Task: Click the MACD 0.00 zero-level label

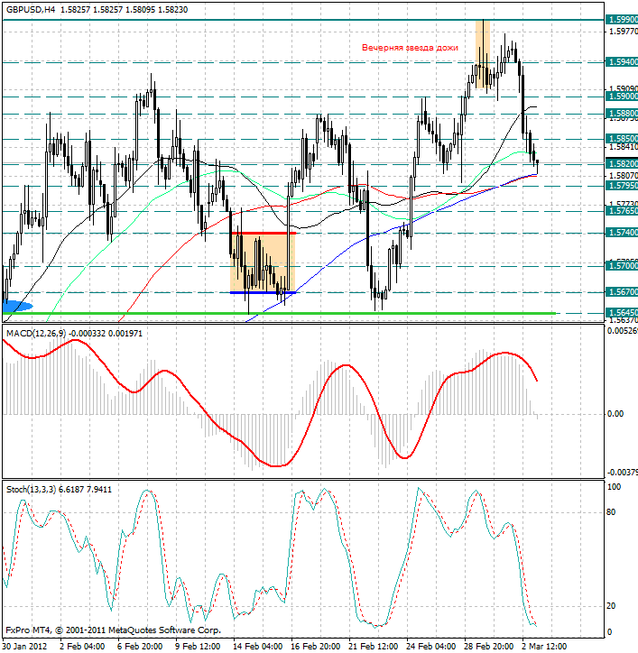Action: pos(615,414)
